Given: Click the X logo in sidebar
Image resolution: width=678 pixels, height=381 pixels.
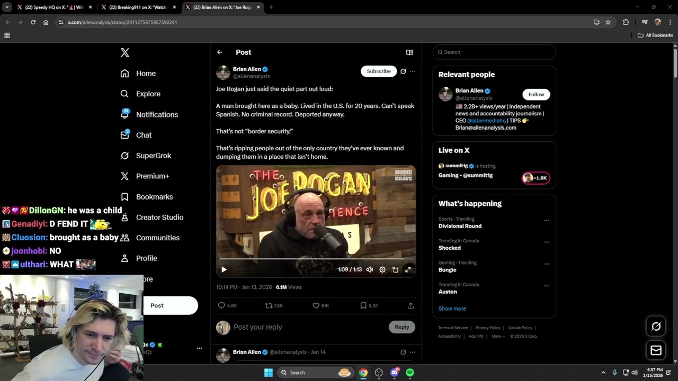Looking at the screenshot, I should pyautogui.click(x=124, y=52).
